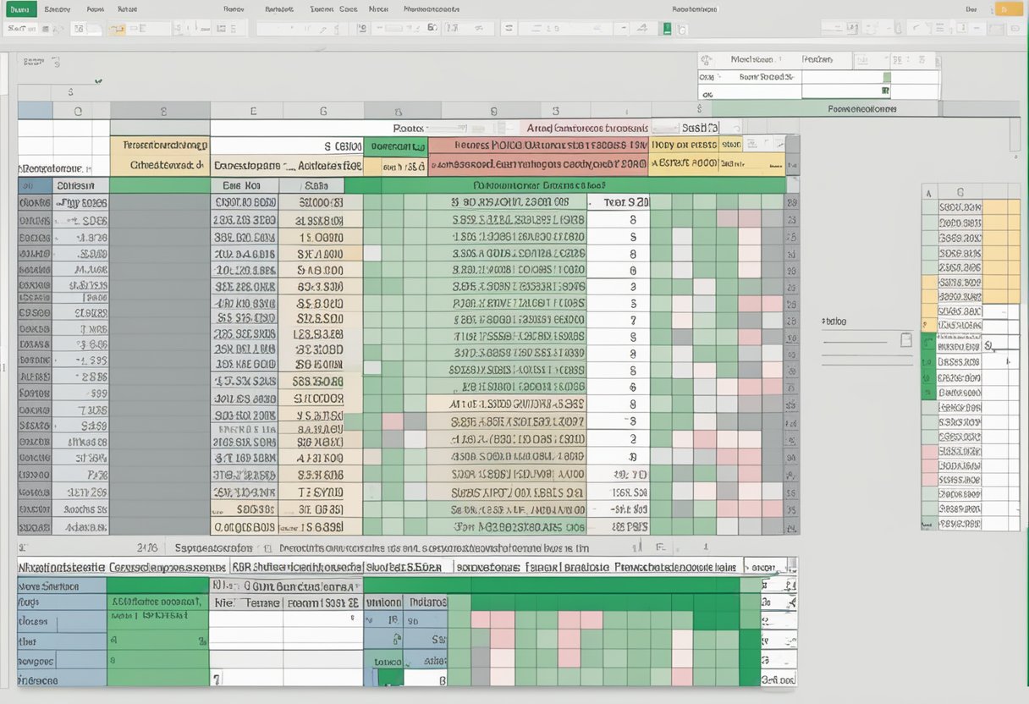Open the font size dropdown
This screenshot has height=704, width=1029.
(x=95, y=28)
